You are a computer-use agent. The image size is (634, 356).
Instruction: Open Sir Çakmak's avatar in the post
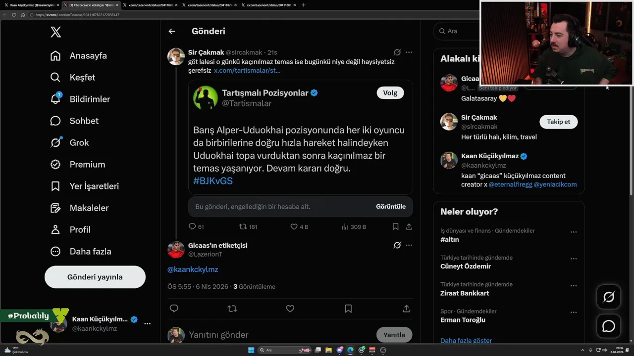176,57
